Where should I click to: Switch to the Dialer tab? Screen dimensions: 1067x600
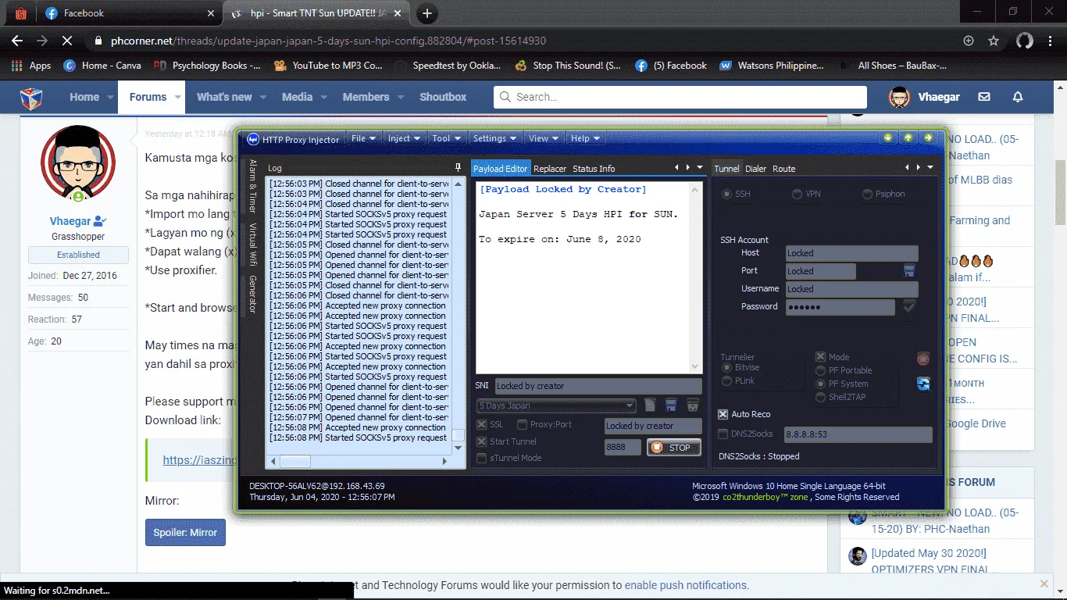(755, 169)
